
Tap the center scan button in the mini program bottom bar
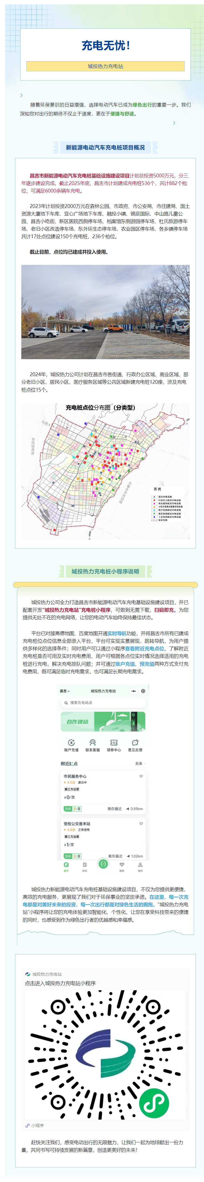click(x=103, y=864)
